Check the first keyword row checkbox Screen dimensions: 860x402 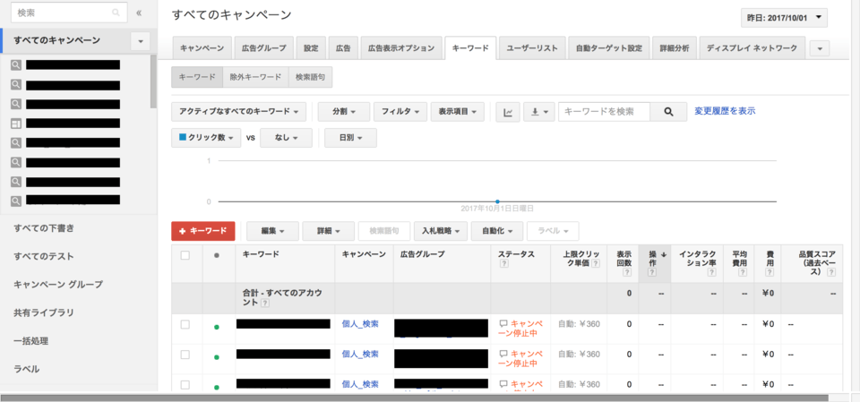click(185, 324)
